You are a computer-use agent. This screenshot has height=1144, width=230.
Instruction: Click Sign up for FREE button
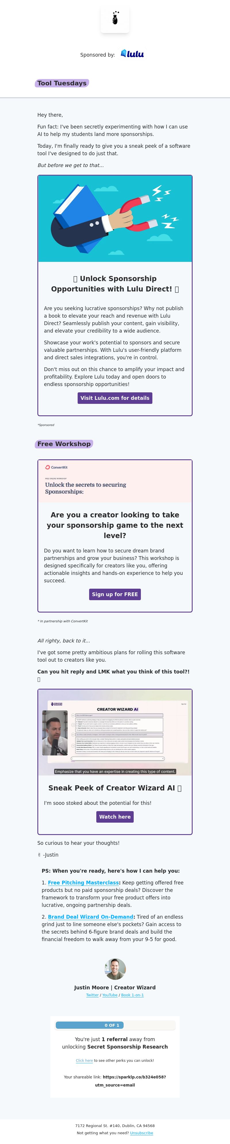tap(115, 594)
